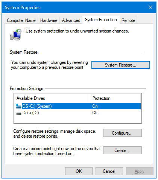158x180 pixels.
Task: Click the Apply button
Action: (x=140, y=171)
